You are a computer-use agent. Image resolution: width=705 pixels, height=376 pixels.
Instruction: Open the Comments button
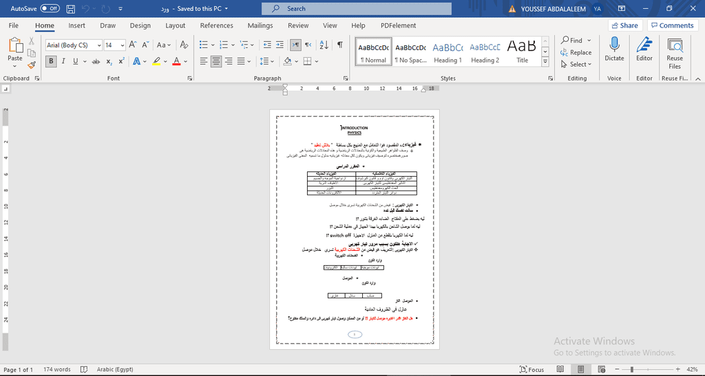(x=673, y=25)
